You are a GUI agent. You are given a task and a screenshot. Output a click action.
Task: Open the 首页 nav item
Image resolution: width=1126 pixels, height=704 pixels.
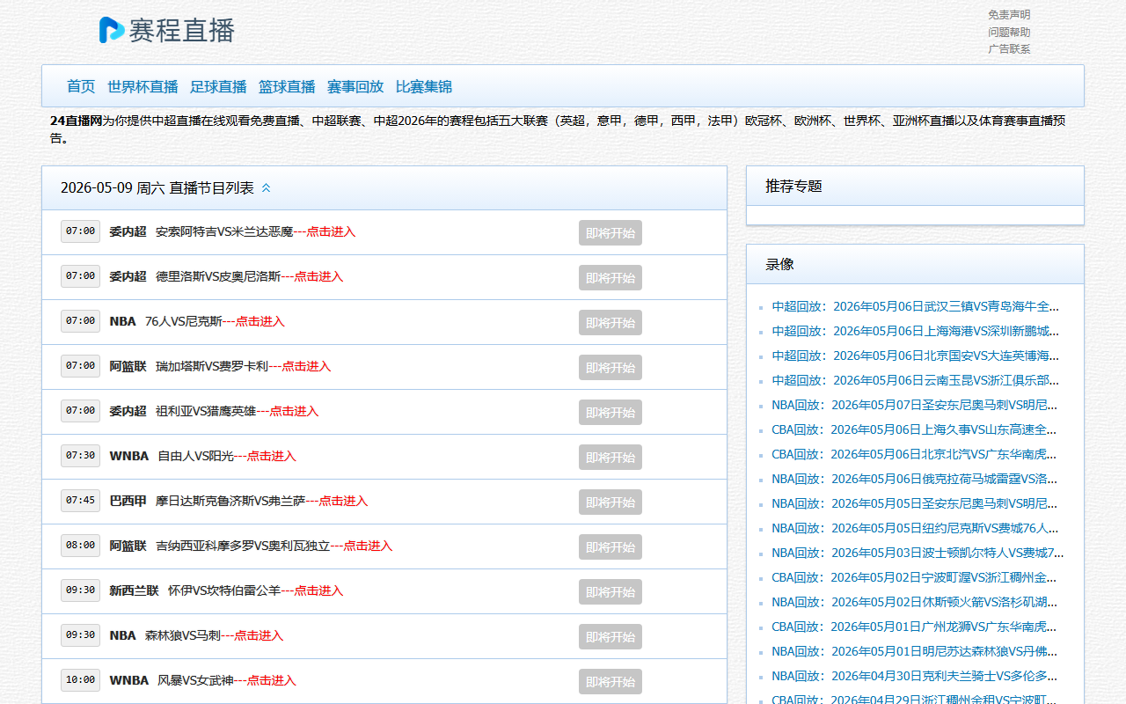[x=81, y=86]
